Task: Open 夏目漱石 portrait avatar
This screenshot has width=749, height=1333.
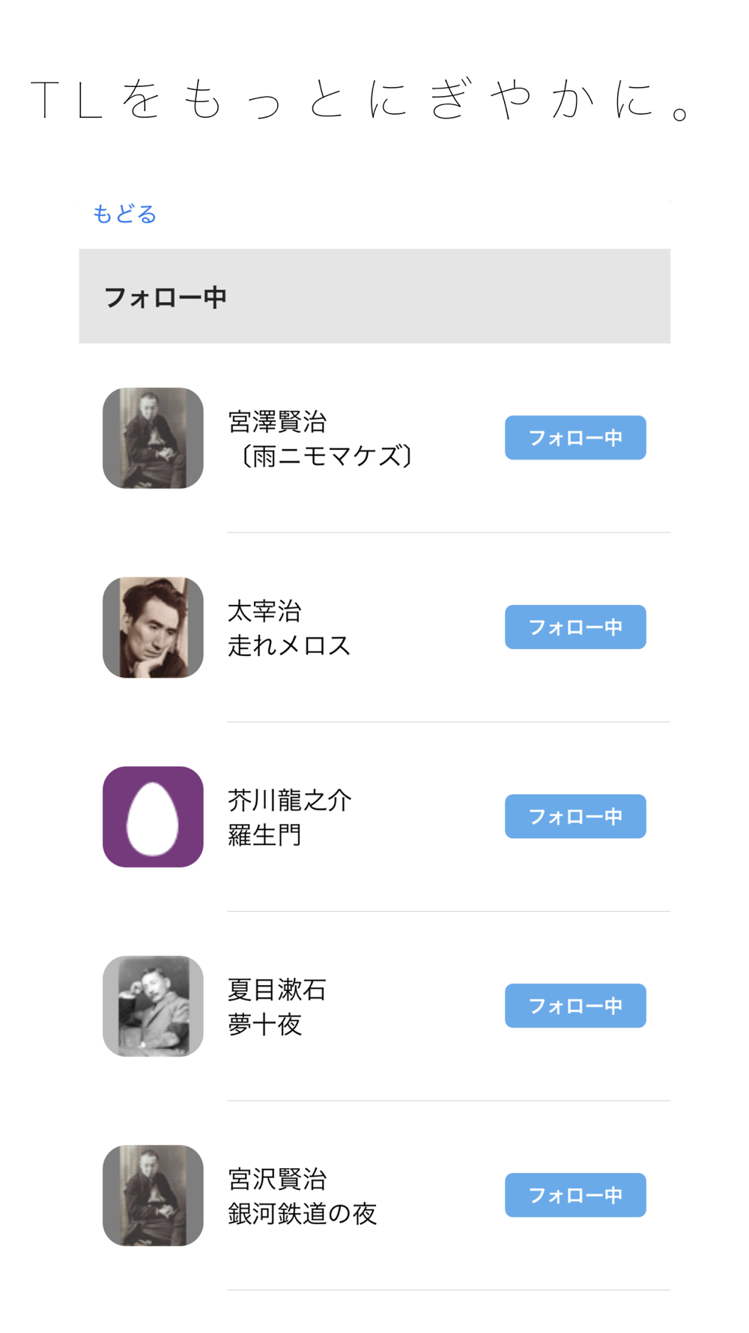Action: (x=153, y=1006)
